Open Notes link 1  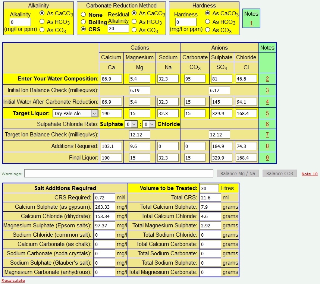[x=251, y=23]
